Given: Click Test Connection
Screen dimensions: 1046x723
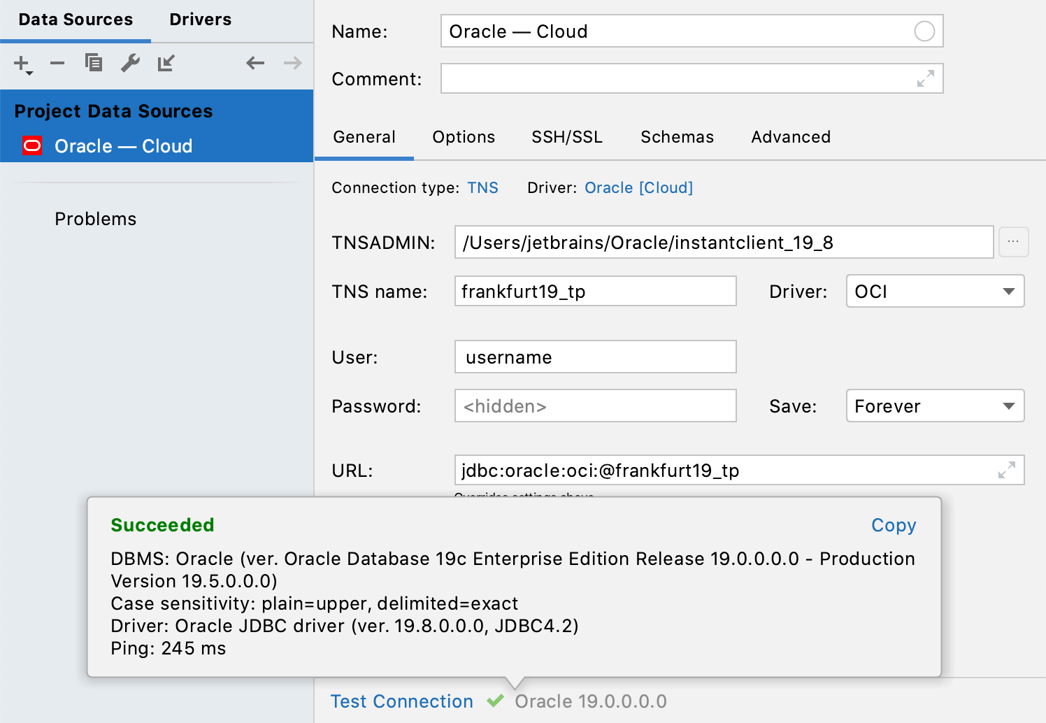Looking at the screenshot, I should point(401,701).
